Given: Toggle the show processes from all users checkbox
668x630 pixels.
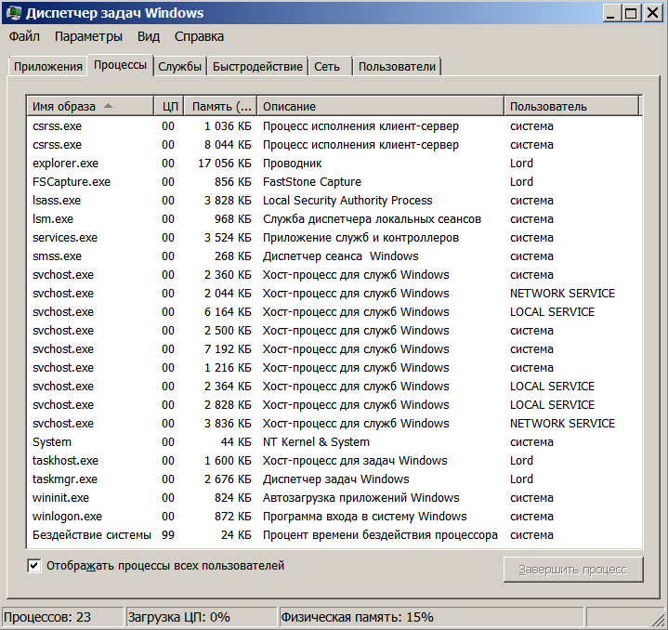Looking at the screenshot, I should 34,566.
